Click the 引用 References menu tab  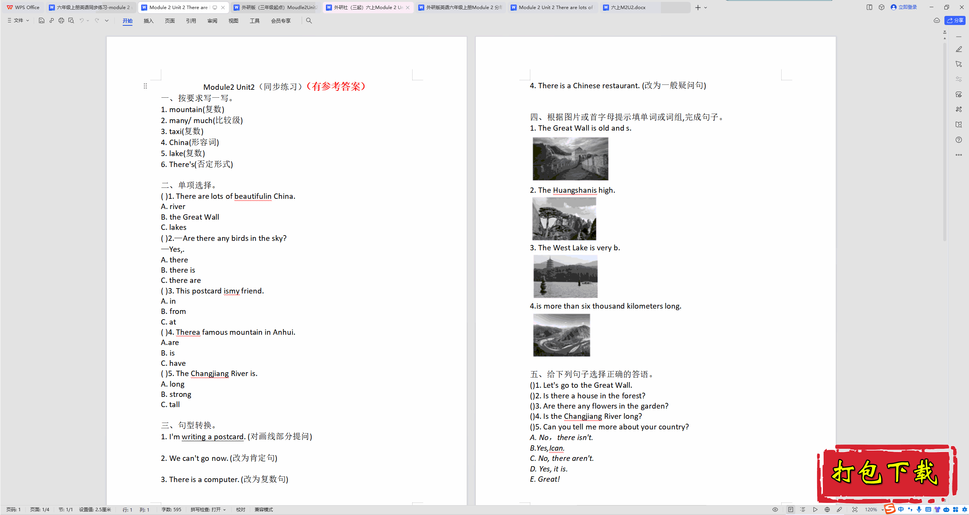(x=190, y=20)
